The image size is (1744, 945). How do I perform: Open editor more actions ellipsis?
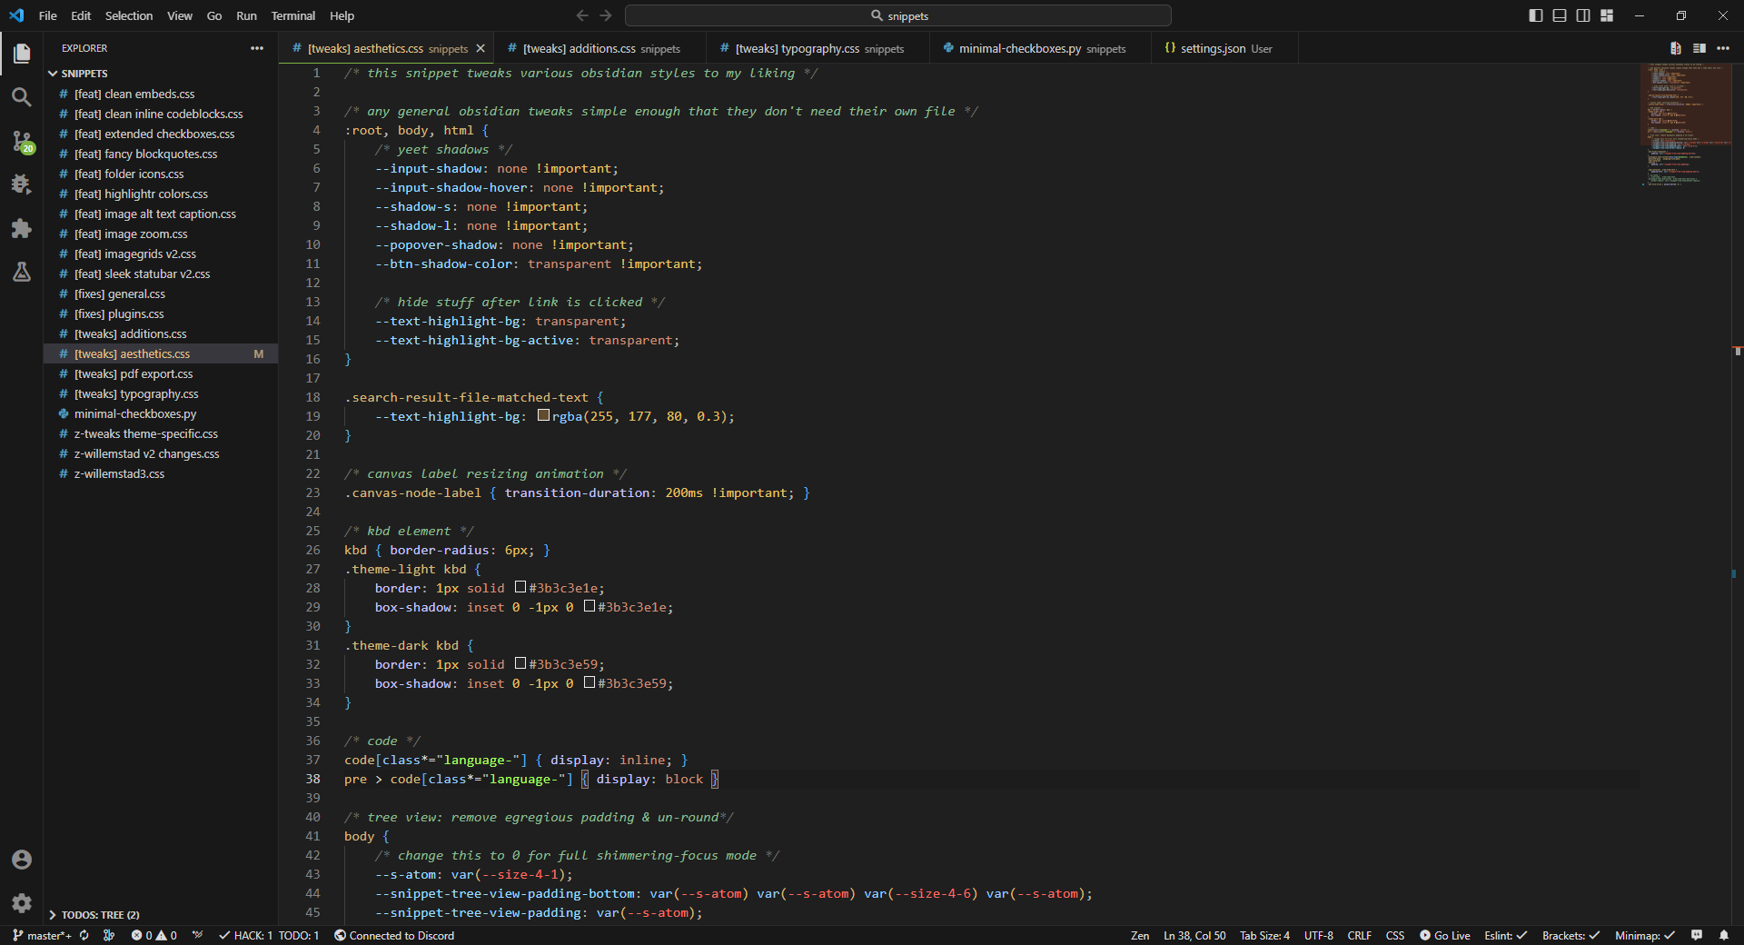1723,48
